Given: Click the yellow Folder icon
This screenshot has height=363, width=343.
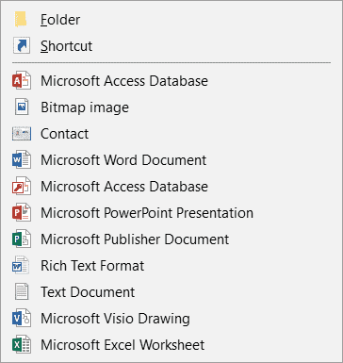Looking at the screenshot, I should tap(22, 20).
